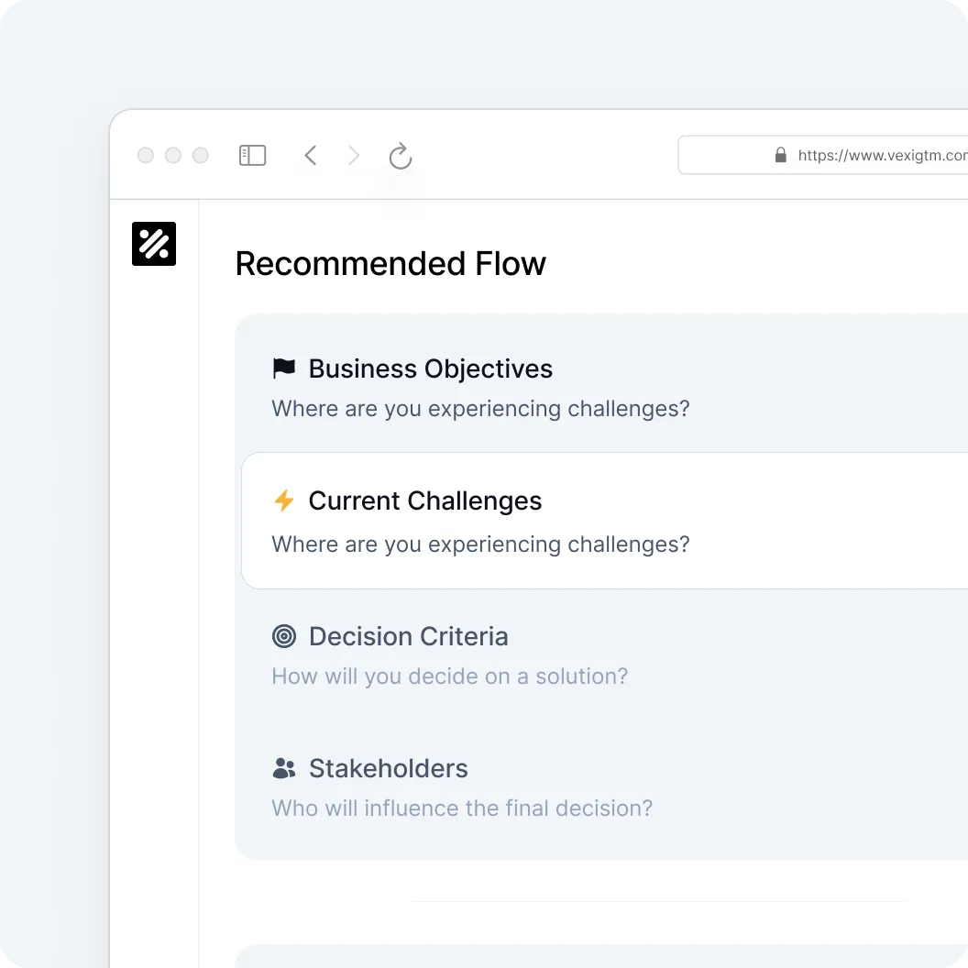Click the Vexi percent logo icon
The width and height of the screenshot is (968, 968).
coord(154,244)
